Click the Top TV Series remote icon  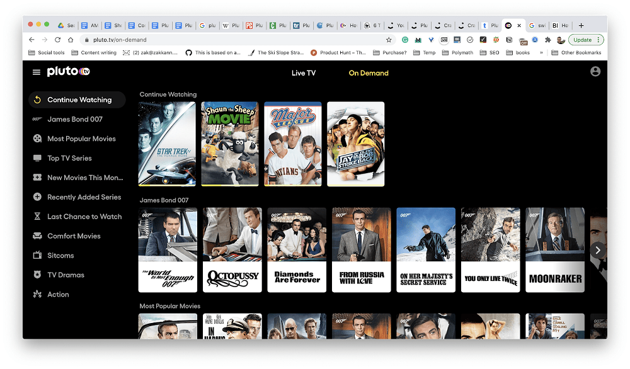tap(38, 158)
